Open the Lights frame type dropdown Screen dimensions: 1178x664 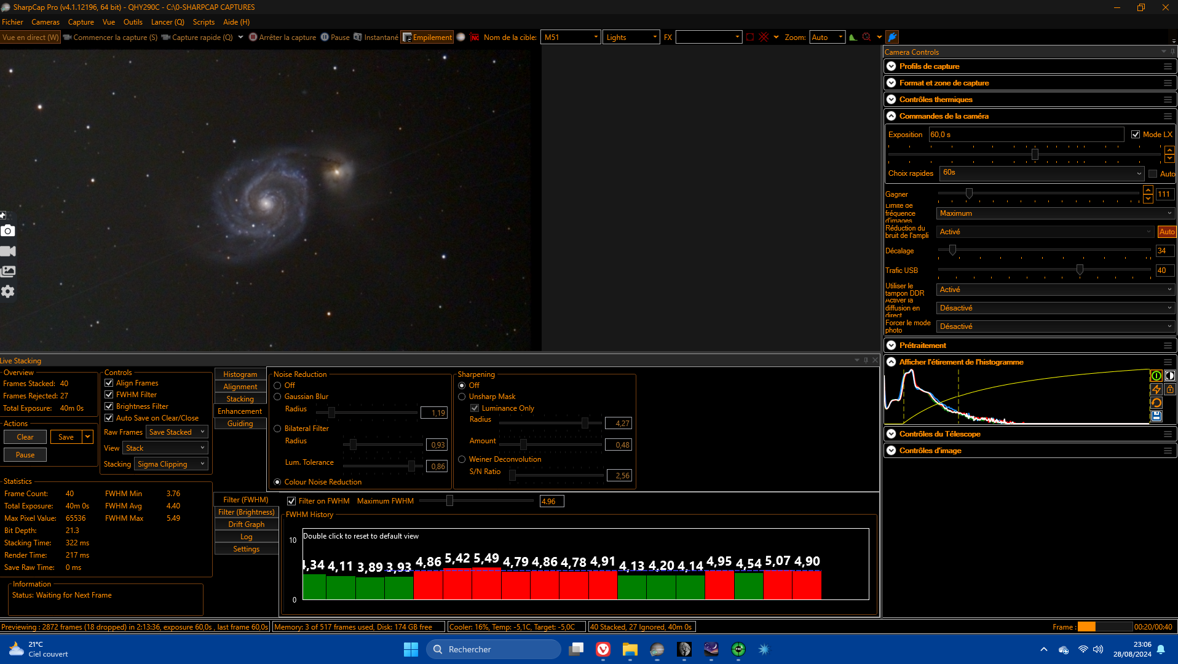(x=631, y=38)
